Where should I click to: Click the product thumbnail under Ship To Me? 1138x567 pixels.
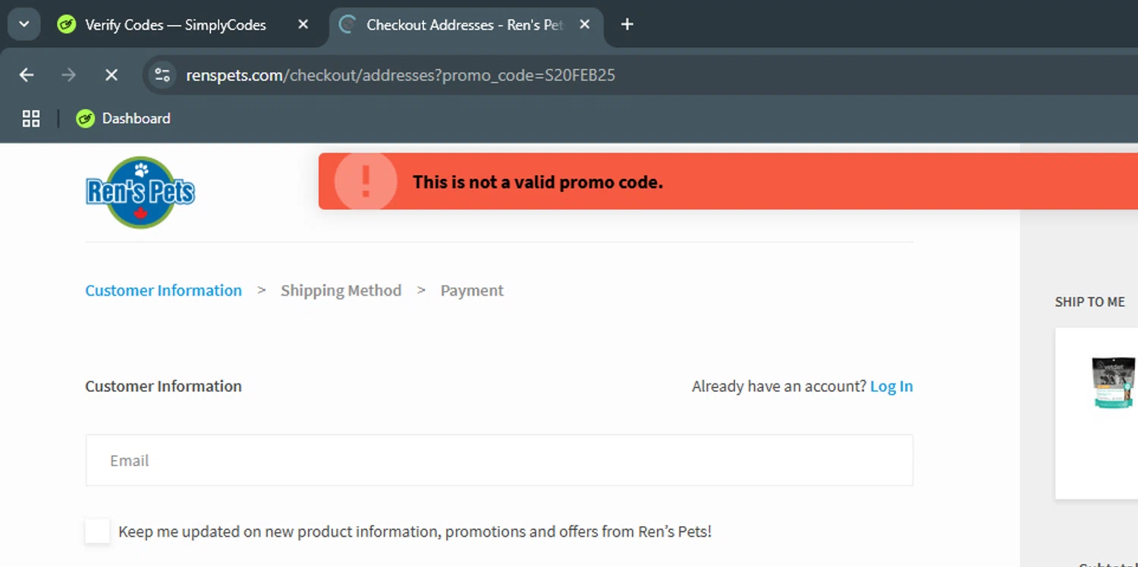point(1113,383)
